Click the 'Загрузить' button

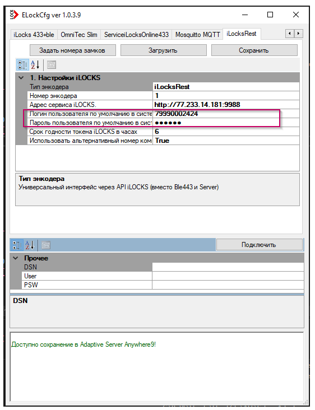point(163,50)
